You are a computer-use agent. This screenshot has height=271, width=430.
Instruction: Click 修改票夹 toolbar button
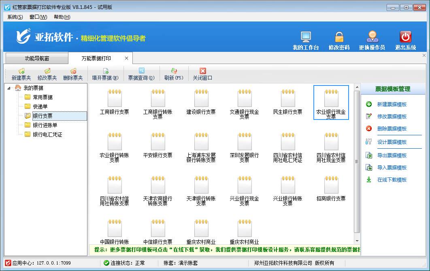pos(47,75)
